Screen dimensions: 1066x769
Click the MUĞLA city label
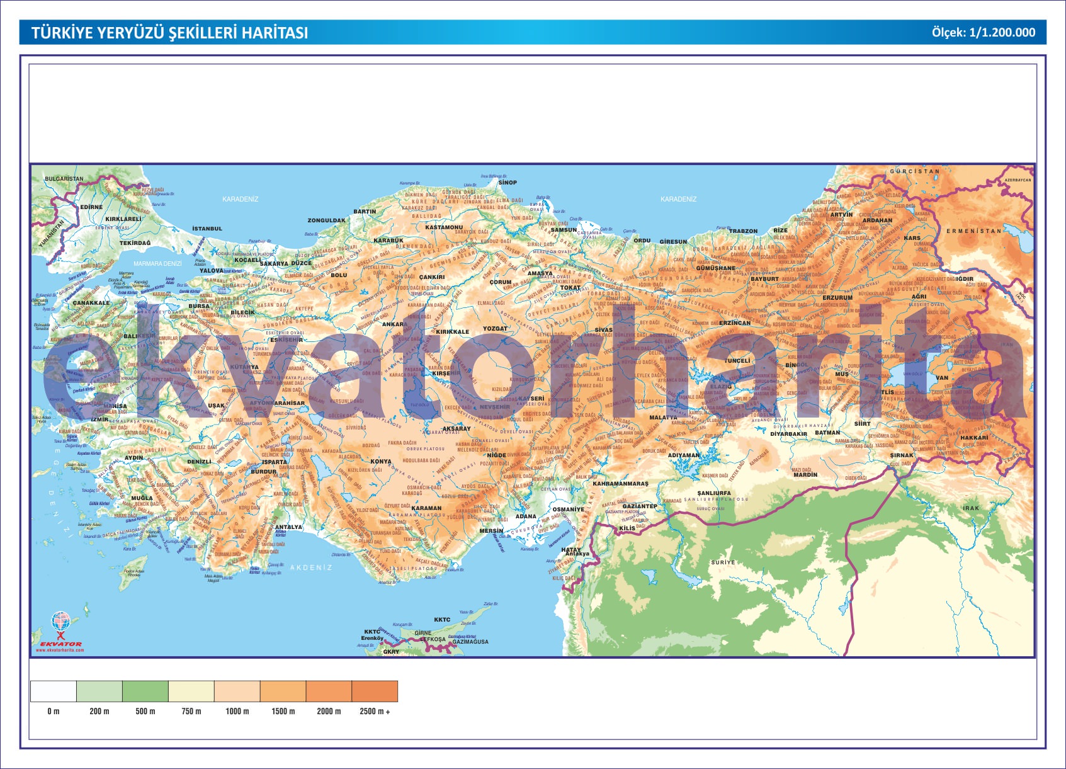(x=142, y=498)
